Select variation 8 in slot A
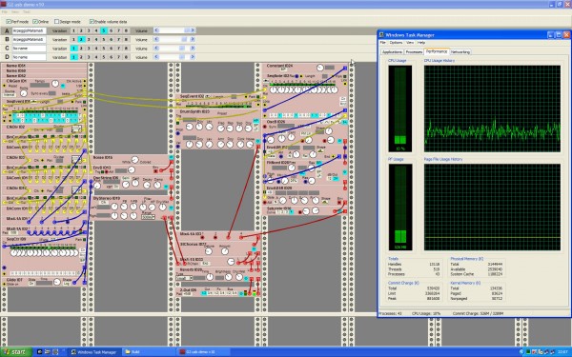The height and width of the screenshot is (357, 572). point(126,31)
